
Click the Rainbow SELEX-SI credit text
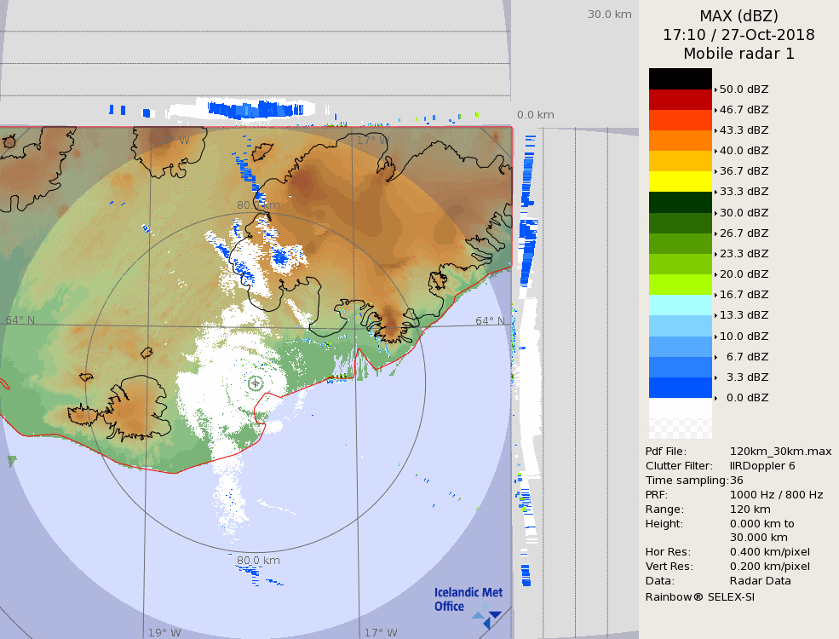pos(699,596)
